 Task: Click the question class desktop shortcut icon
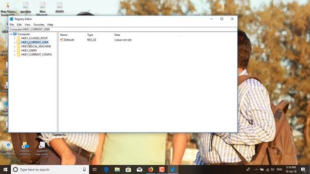[42, 148]
